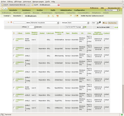Open the Eléments Visualisés dropdown
124x116 pixels.
[45, 23]
